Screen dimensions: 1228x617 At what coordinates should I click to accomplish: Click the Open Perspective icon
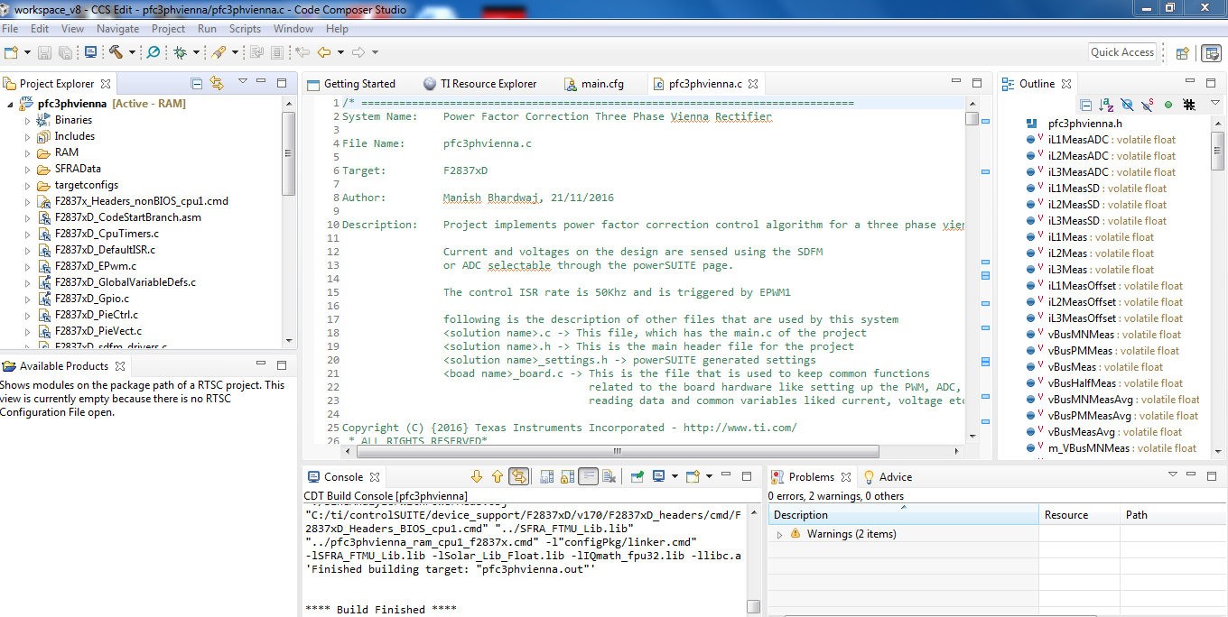pos(1182,52)
